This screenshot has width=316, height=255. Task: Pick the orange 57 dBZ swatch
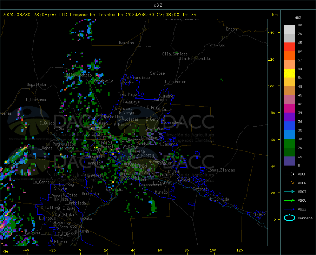289,56
